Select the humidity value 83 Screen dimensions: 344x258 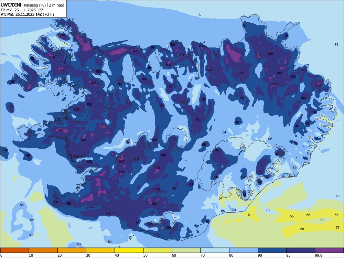click(79, 244)
